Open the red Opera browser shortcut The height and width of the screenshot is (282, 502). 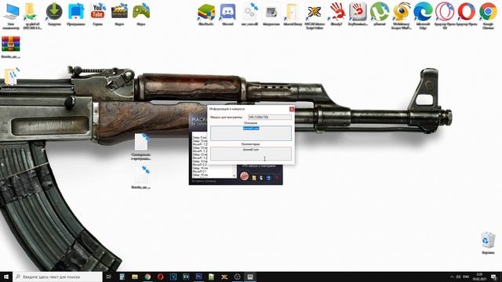click(467, 15)
